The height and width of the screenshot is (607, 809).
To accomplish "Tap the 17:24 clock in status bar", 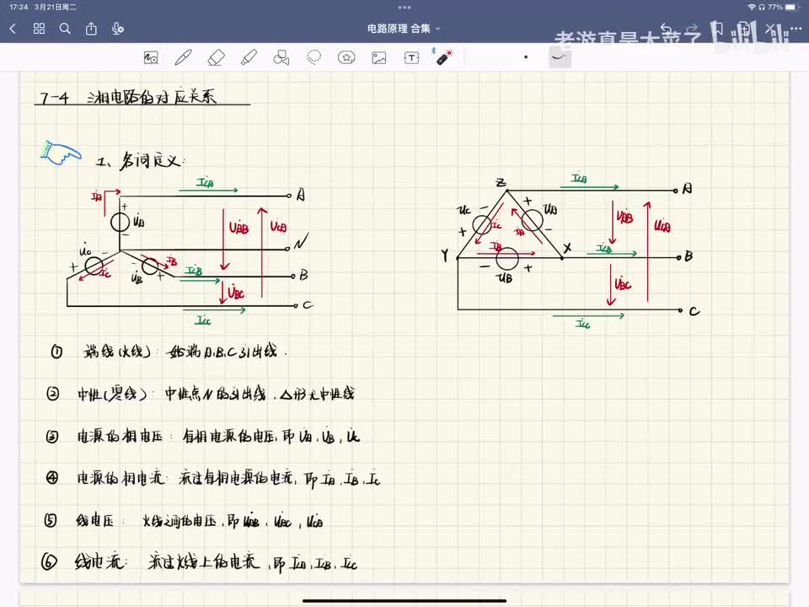I will (19, 8).
